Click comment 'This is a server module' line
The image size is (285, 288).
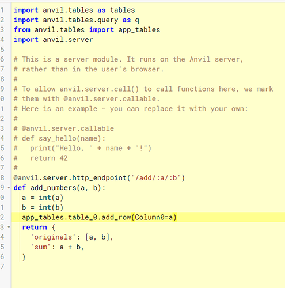pyautogui.click(x=128, y=59)
